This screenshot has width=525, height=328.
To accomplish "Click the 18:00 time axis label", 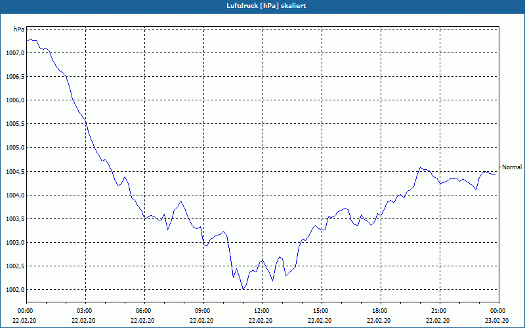I will 381,311.
